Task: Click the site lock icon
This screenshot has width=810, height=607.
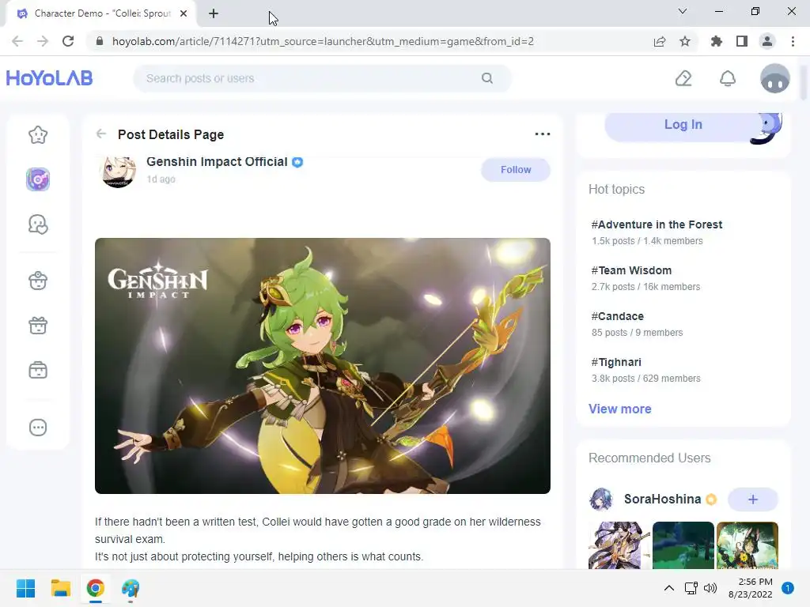Action: [x=100, y=41]
